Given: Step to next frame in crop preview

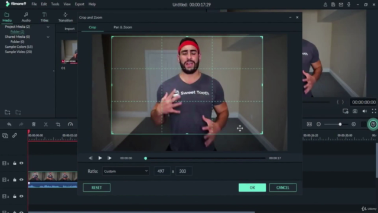Looking at the screenshot, I should point(109,158).
